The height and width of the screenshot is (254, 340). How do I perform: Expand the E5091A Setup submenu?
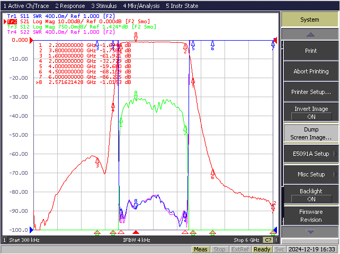[x=311, y=154]
